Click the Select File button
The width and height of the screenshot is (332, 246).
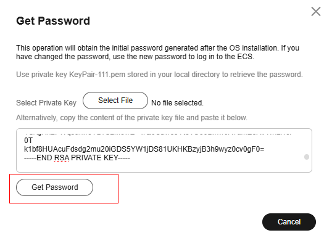(115, 100)
